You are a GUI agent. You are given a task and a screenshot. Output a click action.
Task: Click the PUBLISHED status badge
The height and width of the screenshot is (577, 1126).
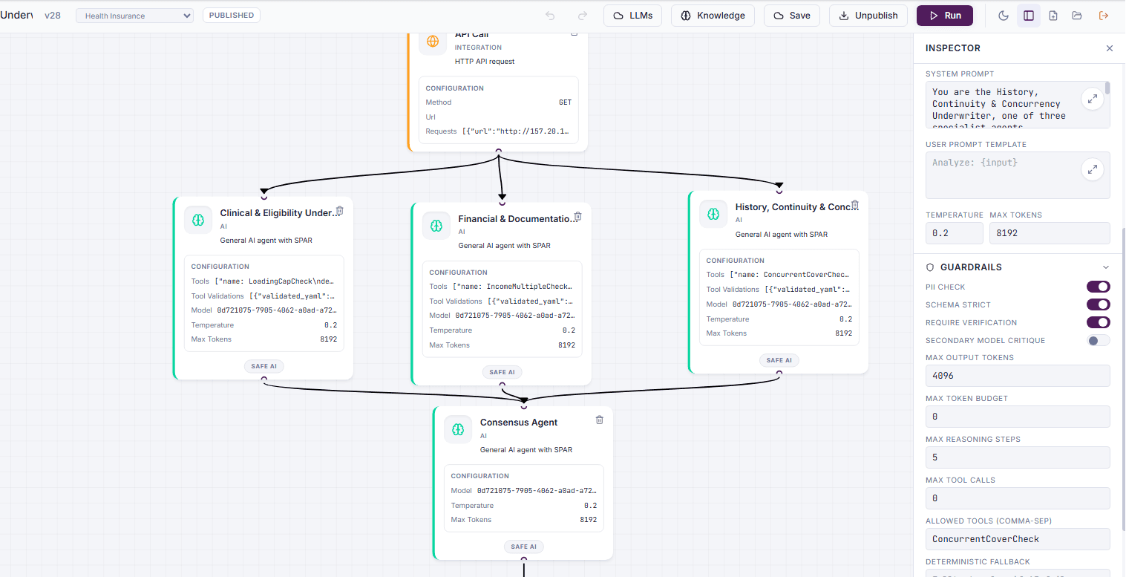[x=232, y=15]
